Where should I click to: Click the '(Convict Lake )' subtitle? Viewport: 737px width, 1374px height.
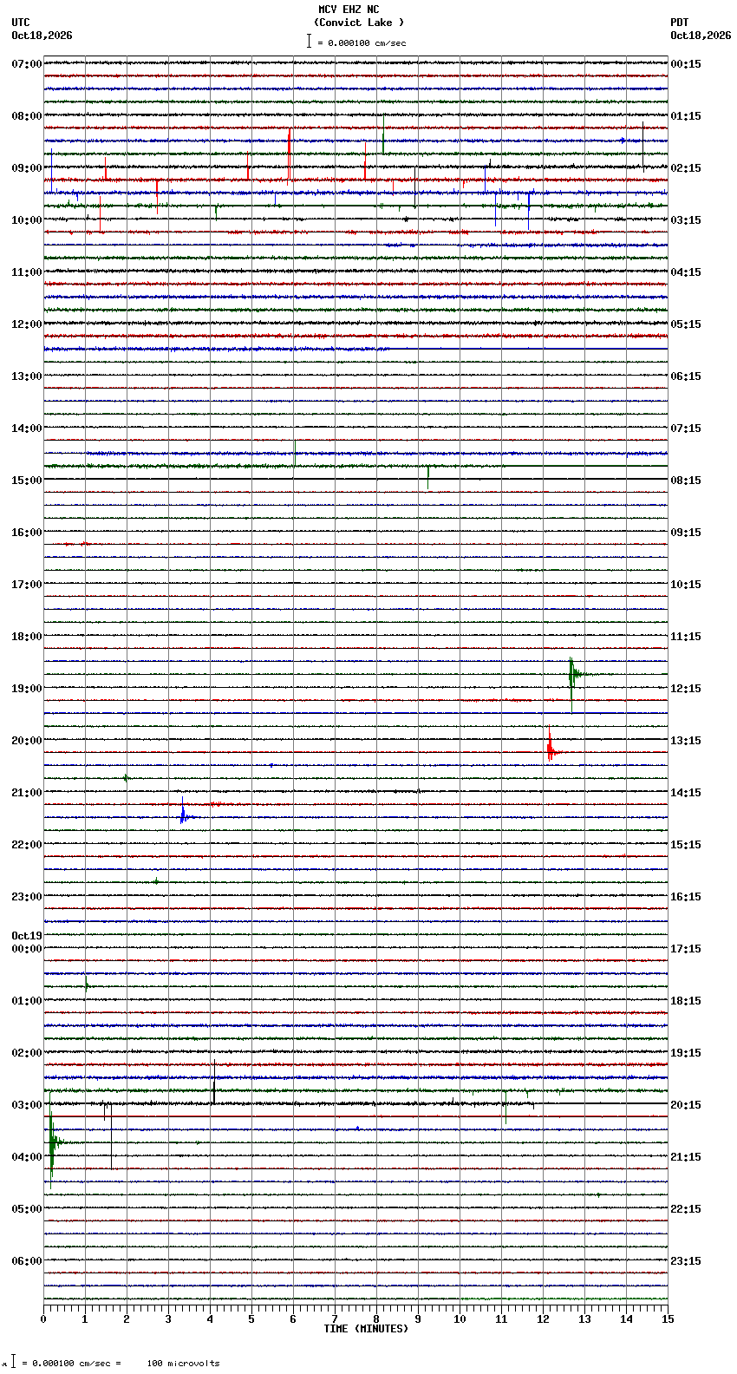click(x=359, y=23)
